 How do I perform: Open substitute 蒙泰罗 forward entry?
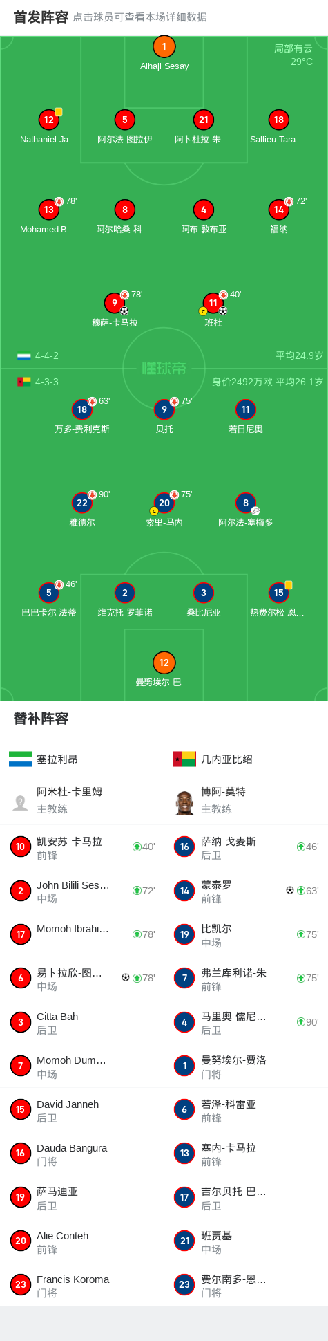(x=246, y=891)
